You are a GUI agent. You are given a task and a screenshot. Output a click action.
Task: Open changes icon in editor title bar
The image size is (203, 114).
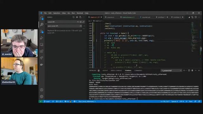click(x=193, y=17)
